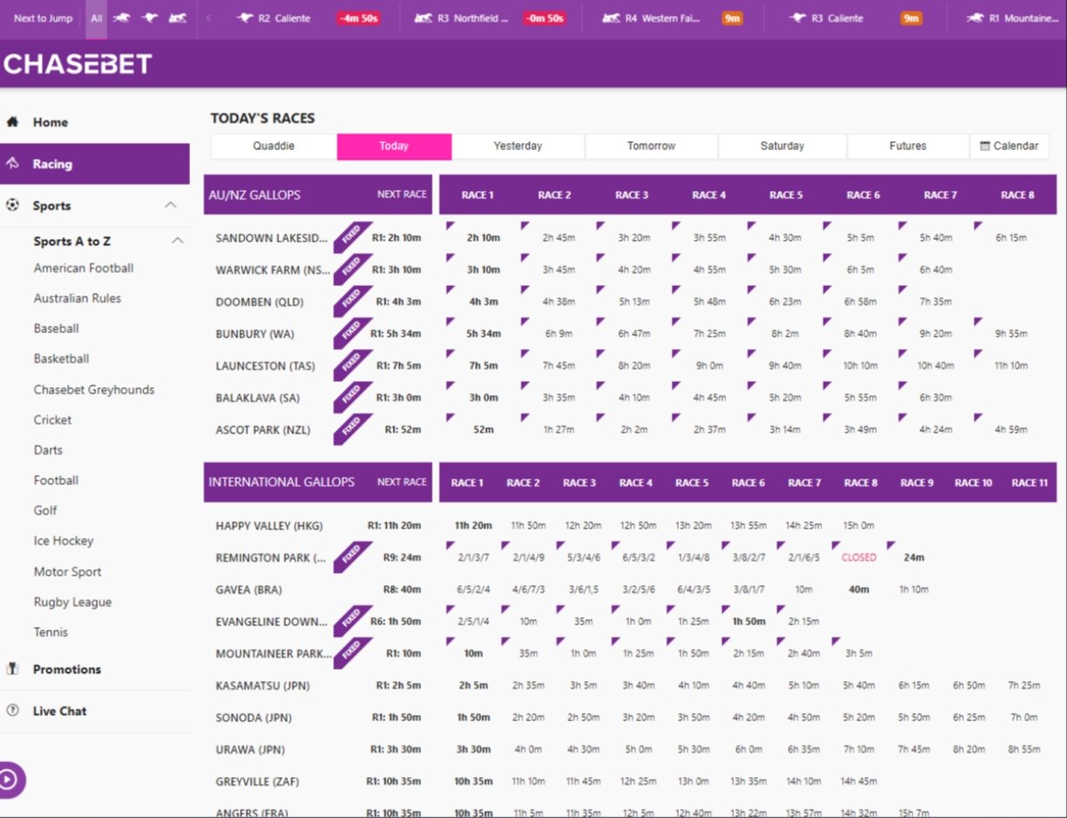Viewport: 1067px width, 818px height.
Task: Select the All filter in Next to Jump
Action: click(96, 18)
